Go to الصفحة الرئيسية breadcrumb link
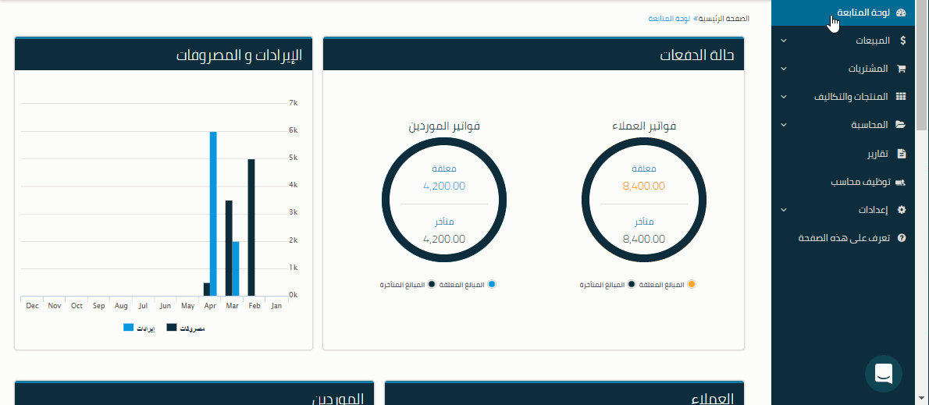This screenshot has height=405, width=929. point(721,18)
